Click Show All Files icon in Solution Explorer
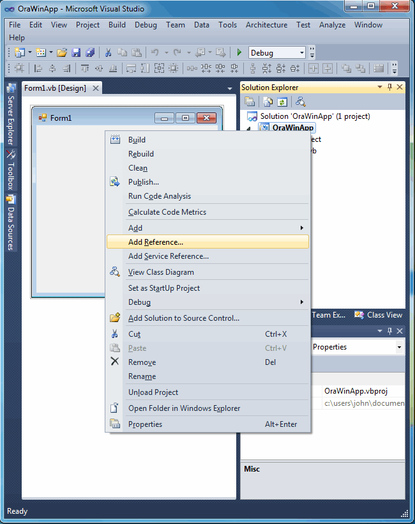 (268, 102)
